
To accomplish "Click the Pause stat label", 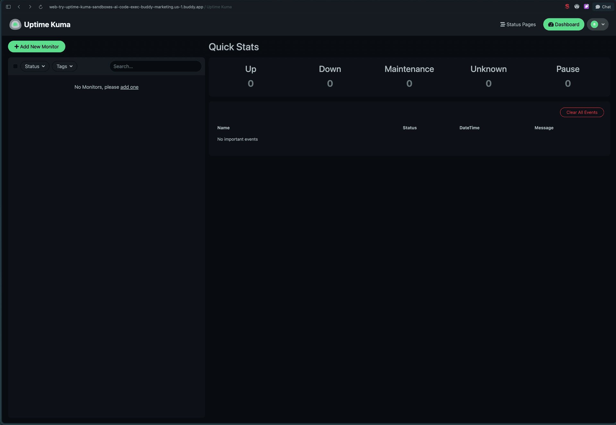I will [568, 69].
